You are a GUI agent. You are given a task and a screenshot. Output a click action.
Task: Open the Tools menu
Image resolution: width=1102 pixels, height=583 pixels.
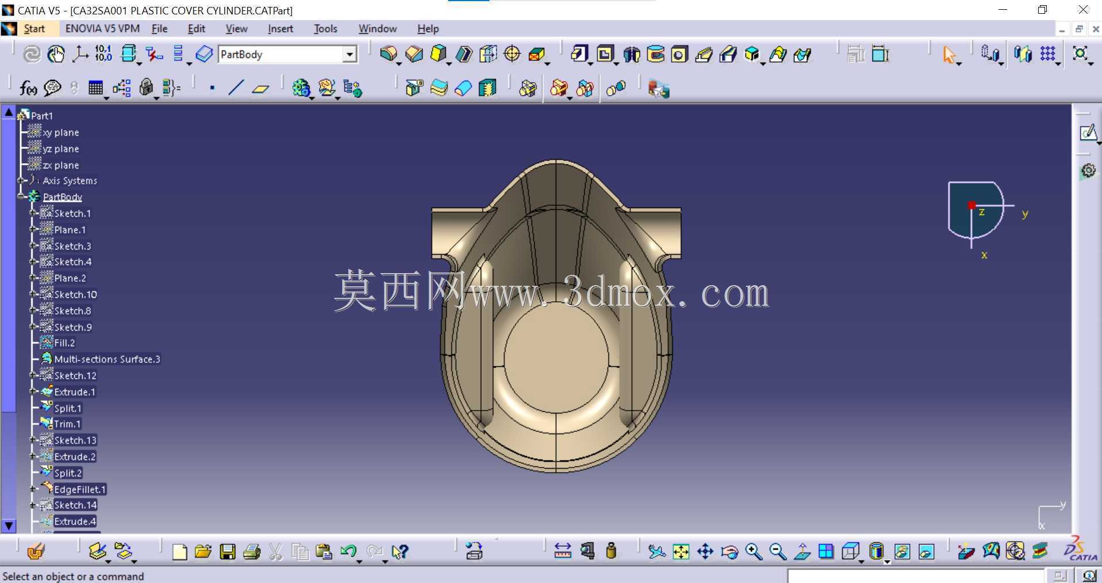[326, 29]
